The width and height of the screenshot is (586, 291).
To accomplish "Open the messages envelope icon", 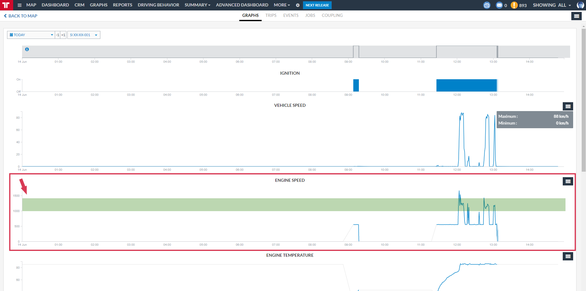I will [x=499, y=5].
